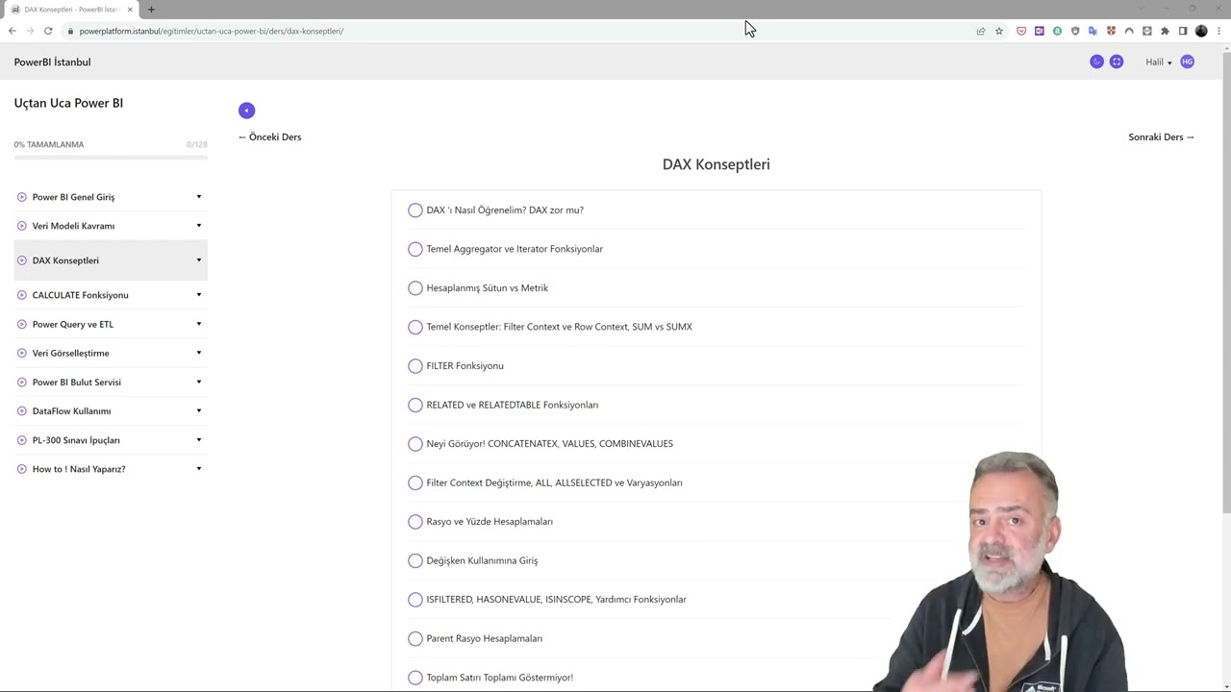The height and width of the screenshot is (692, 1231).
Task: Expand the How to ! Nasıl Yaparız? arrow
Action: click(199, 469)
